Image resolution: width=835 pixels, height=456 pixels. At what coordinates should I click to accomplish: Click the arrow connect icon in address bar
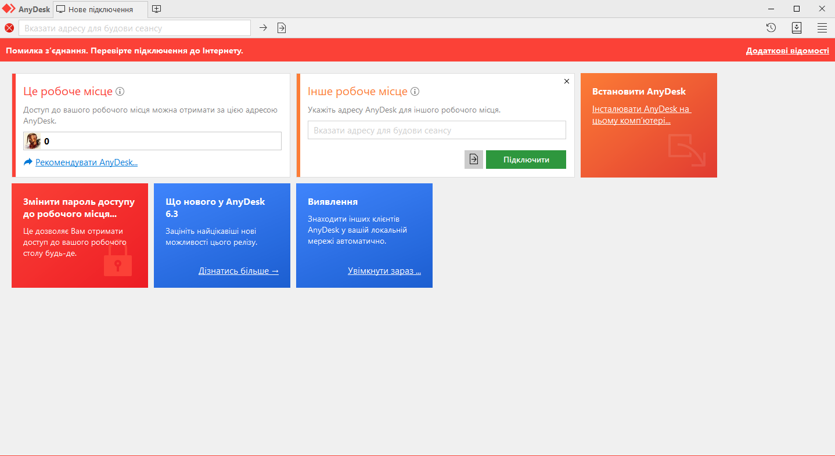pyautogui.click(x=263, y=28)
